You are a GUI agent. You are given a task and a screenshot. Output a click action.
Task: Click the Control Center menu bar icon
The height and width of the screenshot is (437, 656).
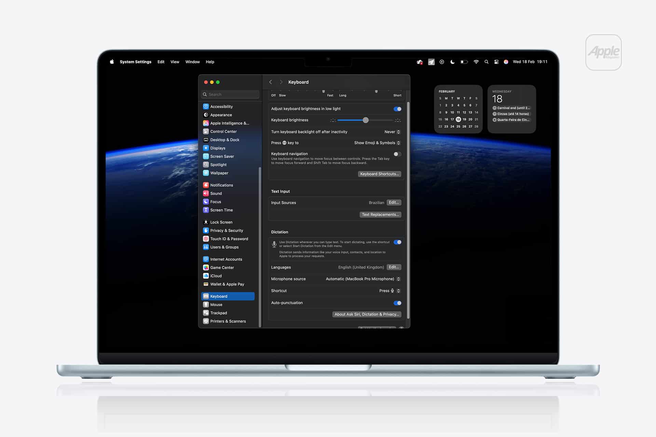496,62
